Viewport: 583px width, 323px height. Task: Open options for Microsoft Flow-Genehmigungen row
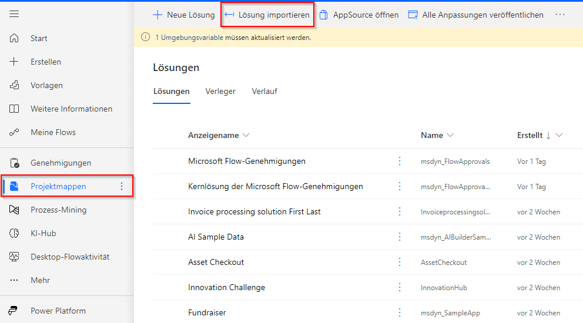tap(400, 161)
